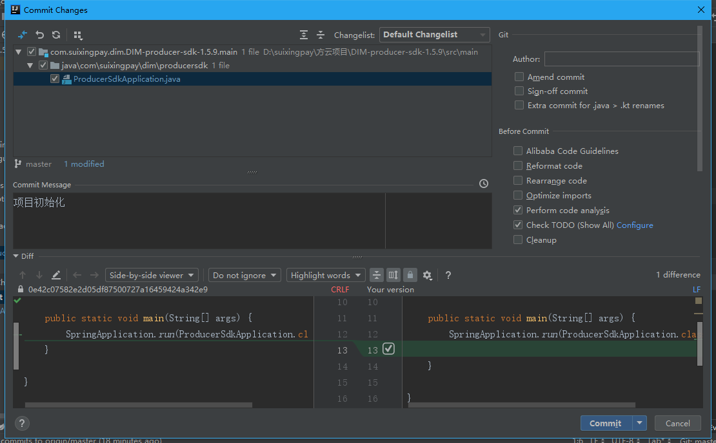Screen dimensions: 716x443
Task: Click the Expand All icon in file tree toolbar
Action: [304, 35]
